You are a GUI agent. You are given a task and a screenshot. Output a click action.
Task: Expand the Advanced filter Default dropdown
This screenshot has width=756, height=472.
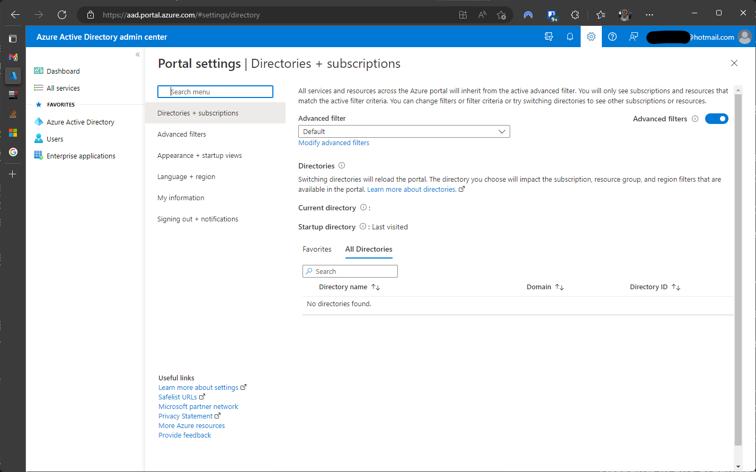pos(404,131)
